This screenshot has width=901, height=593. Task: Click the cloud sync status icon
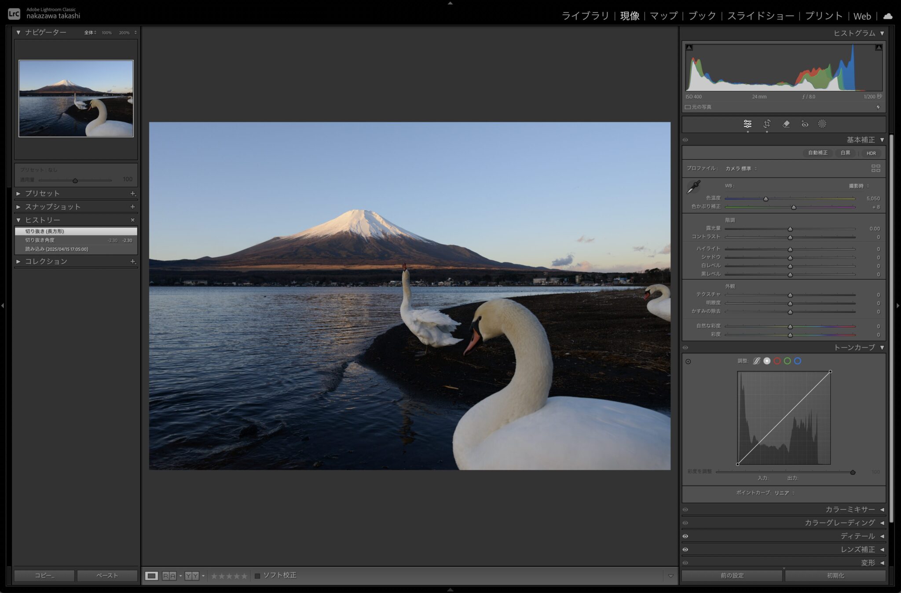pyautogui.click(x=888, y=16)
